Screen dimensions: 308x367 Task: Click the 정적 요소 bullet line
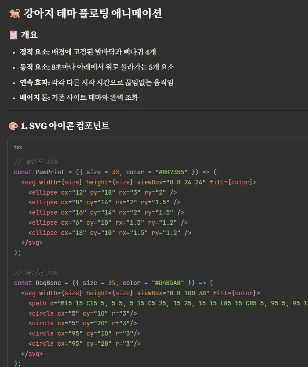pos(88,52)
